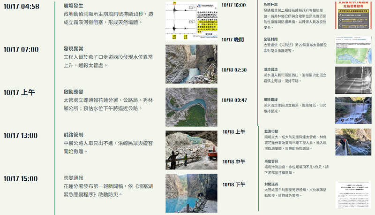Image resolution: width=375 pixels, height=215 pixels.
Task: Click the 10/18 09:47 time marker
Action: pyautogui.click(x=234, y=100)
